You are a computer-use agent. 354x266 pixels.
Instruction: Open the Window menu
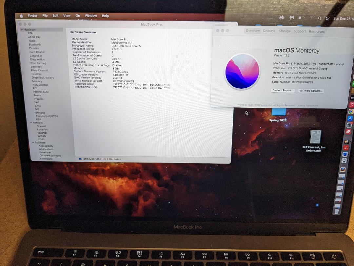[91, 16]
